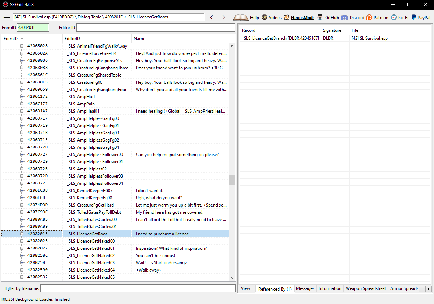The width and height of the screenshot is (434, 304).
Task: Click the Name column header
Action: (x=180, y=39)
